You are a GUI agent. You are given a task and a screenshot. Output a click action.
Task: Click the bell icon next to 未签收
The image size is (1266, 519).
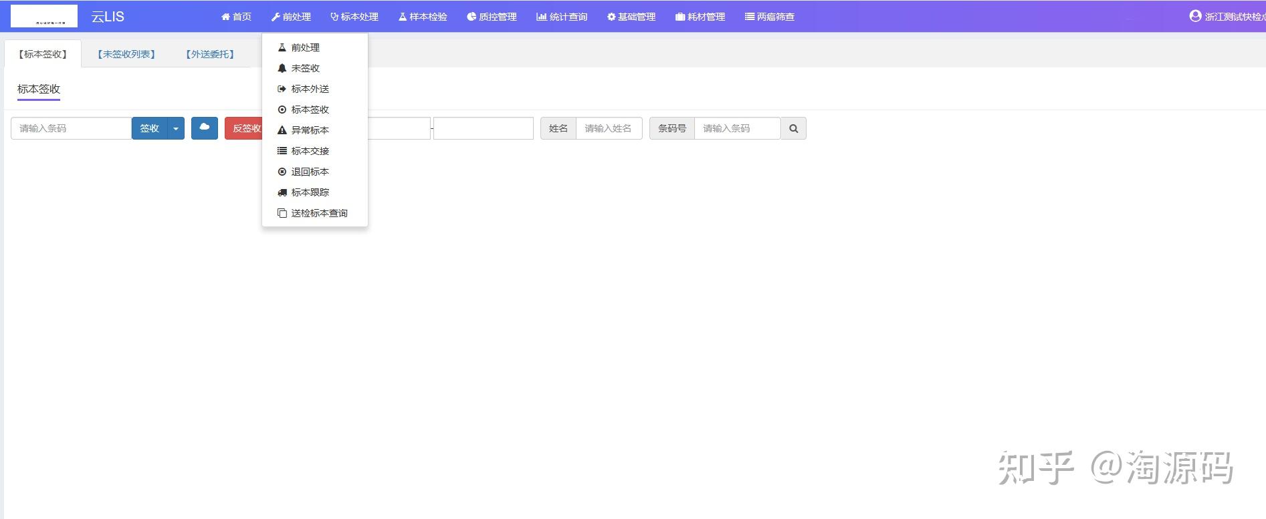tap(282, 68)
